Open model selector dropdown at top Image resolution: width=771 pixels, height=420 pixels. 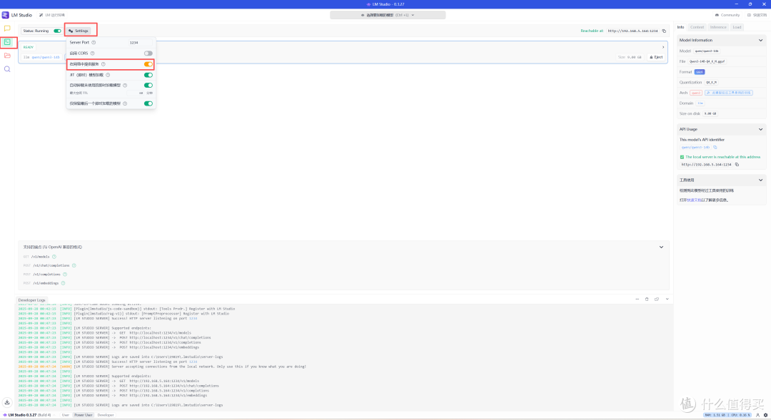[388, 15]
